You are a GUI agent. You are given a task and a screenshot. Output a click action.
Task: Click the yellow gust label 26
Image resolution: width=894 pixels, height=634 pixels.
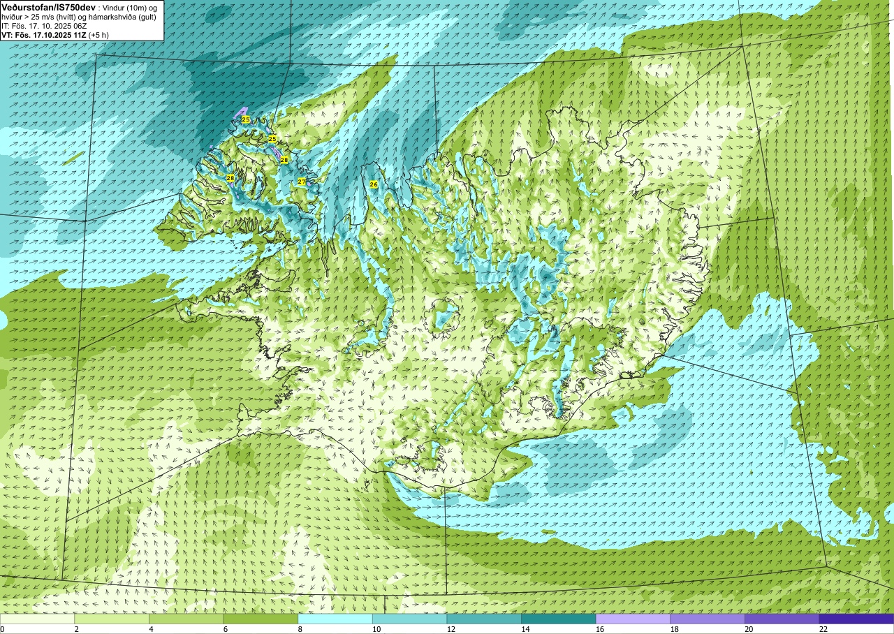click(x=374, y=184)
